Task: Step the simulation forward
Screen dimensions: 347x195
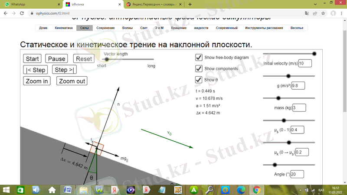Action: (64, 70)
